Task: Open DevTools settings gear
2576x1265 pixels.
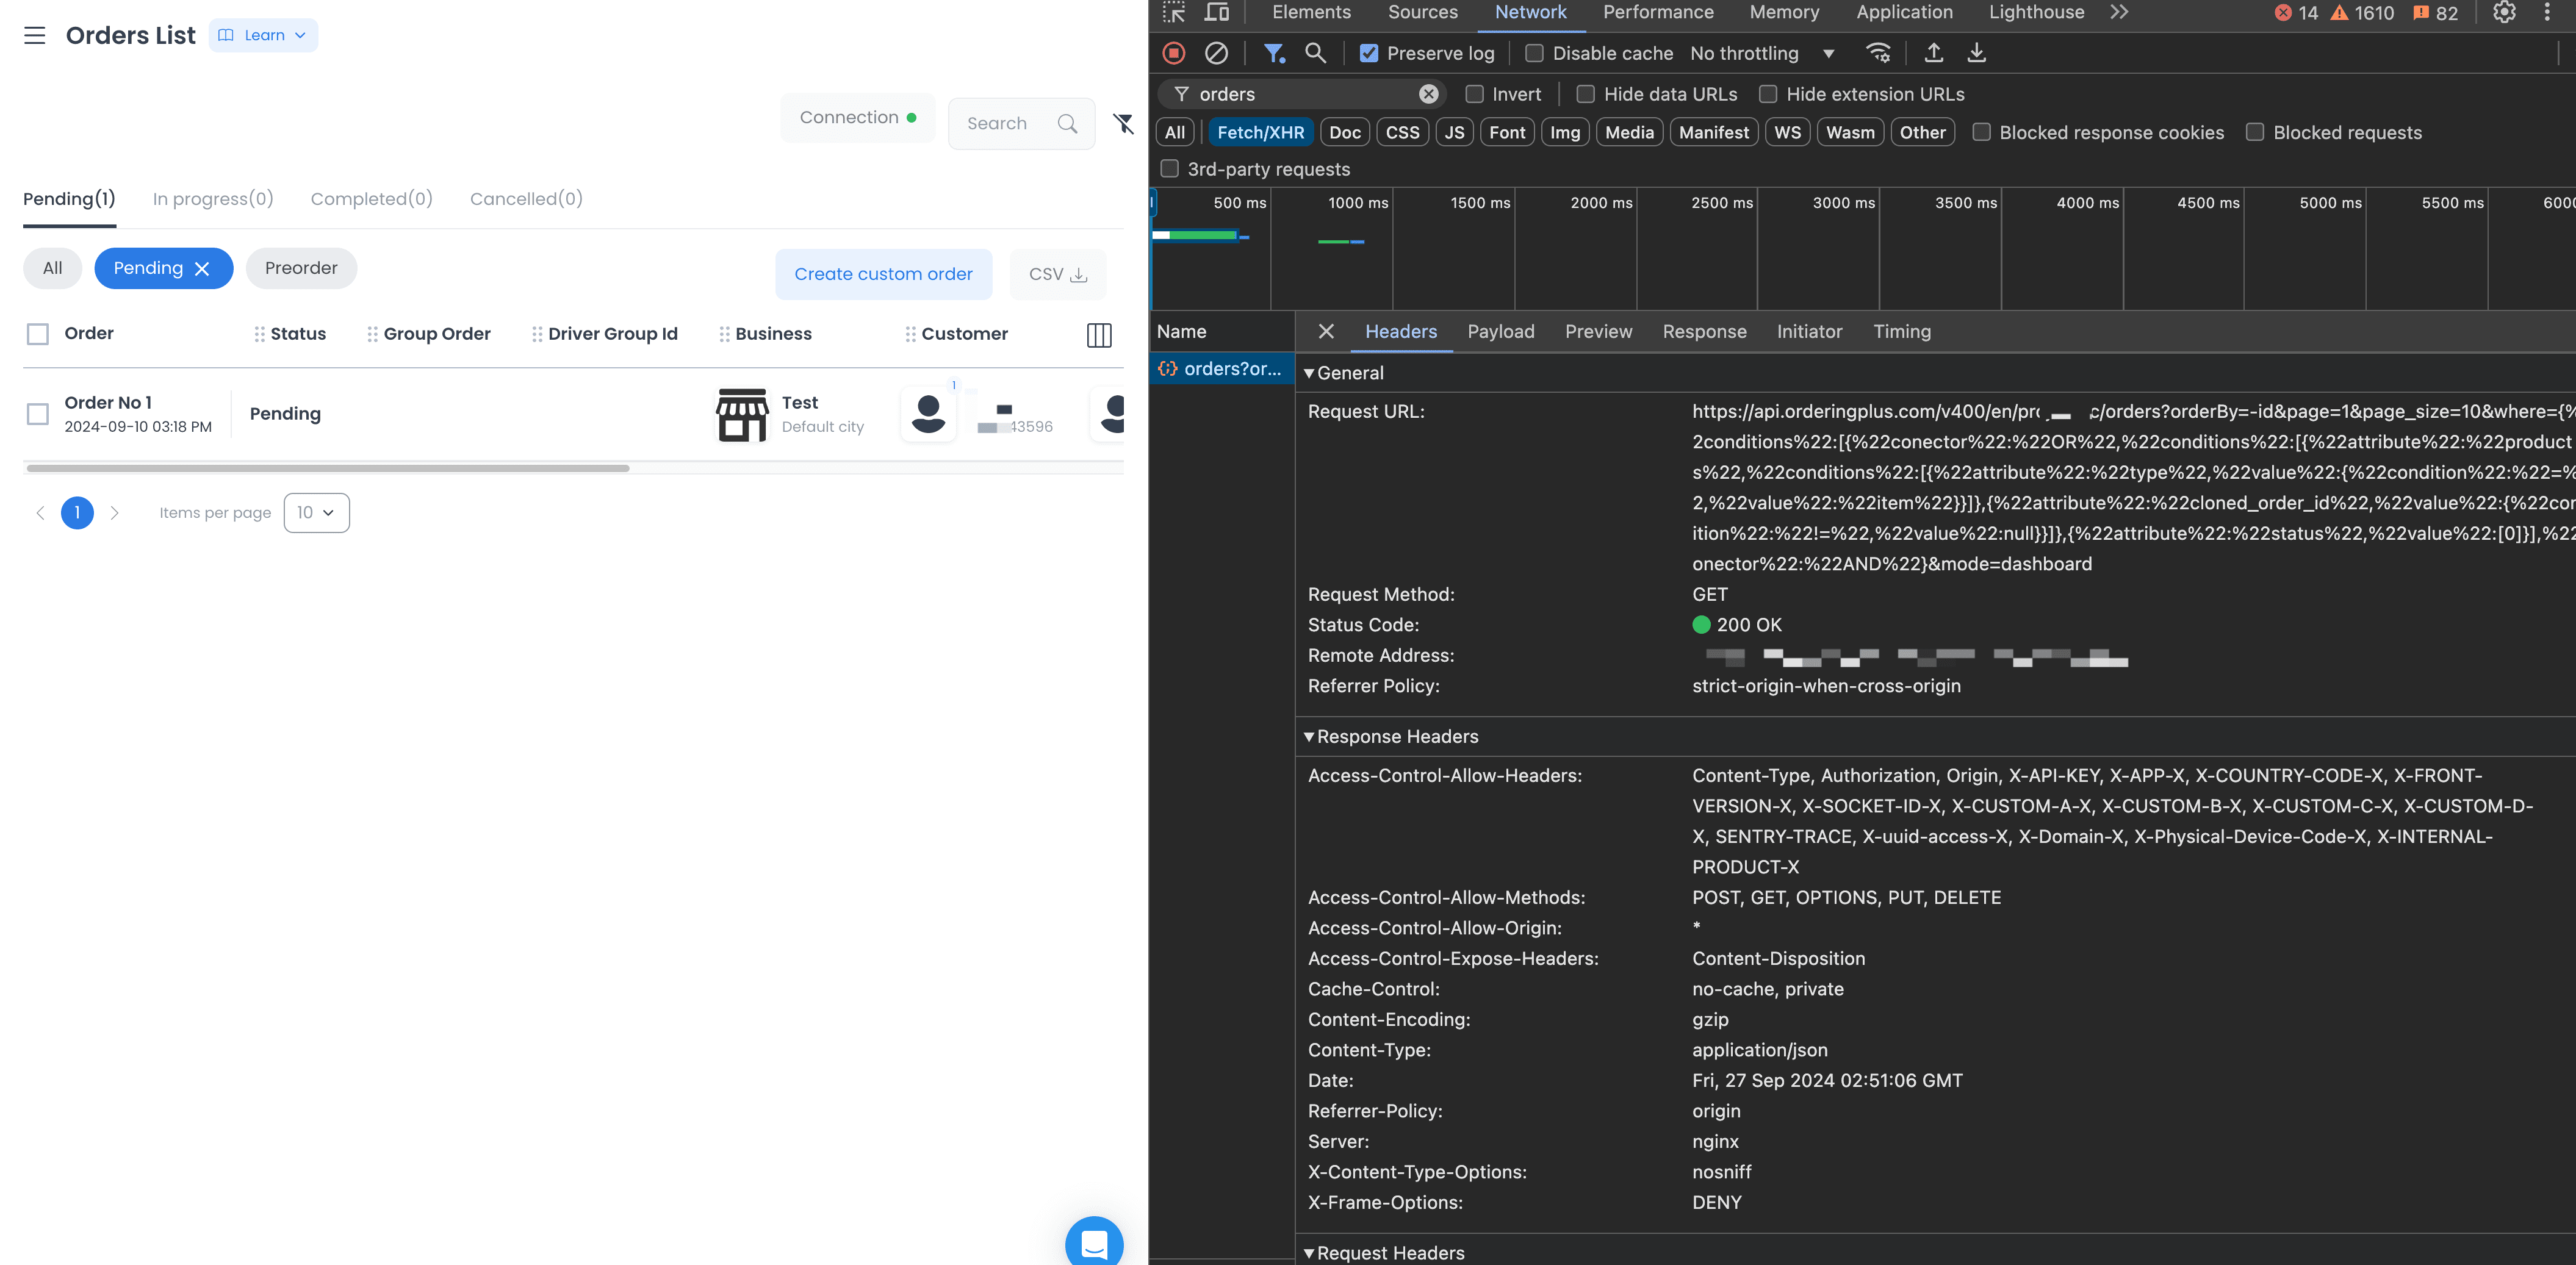Action: pos(2504,13)
